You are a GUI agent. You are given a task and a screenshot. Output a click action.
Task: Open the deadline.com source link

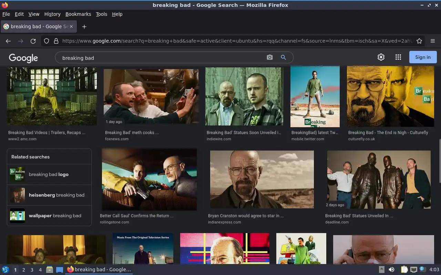coord(337,222)
